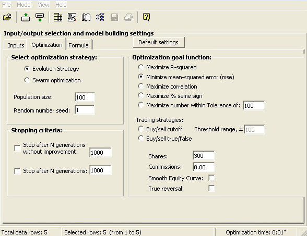Image resolution: width=307 pixels, height=236 pixels.
Task: Click the Commissions input field
Action: click(x=204, y=167)
